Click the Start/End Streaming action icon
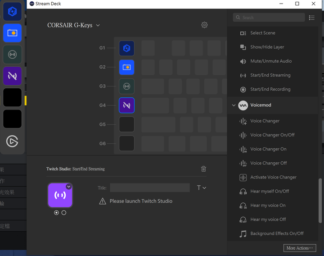 click(x=243, y=75)
